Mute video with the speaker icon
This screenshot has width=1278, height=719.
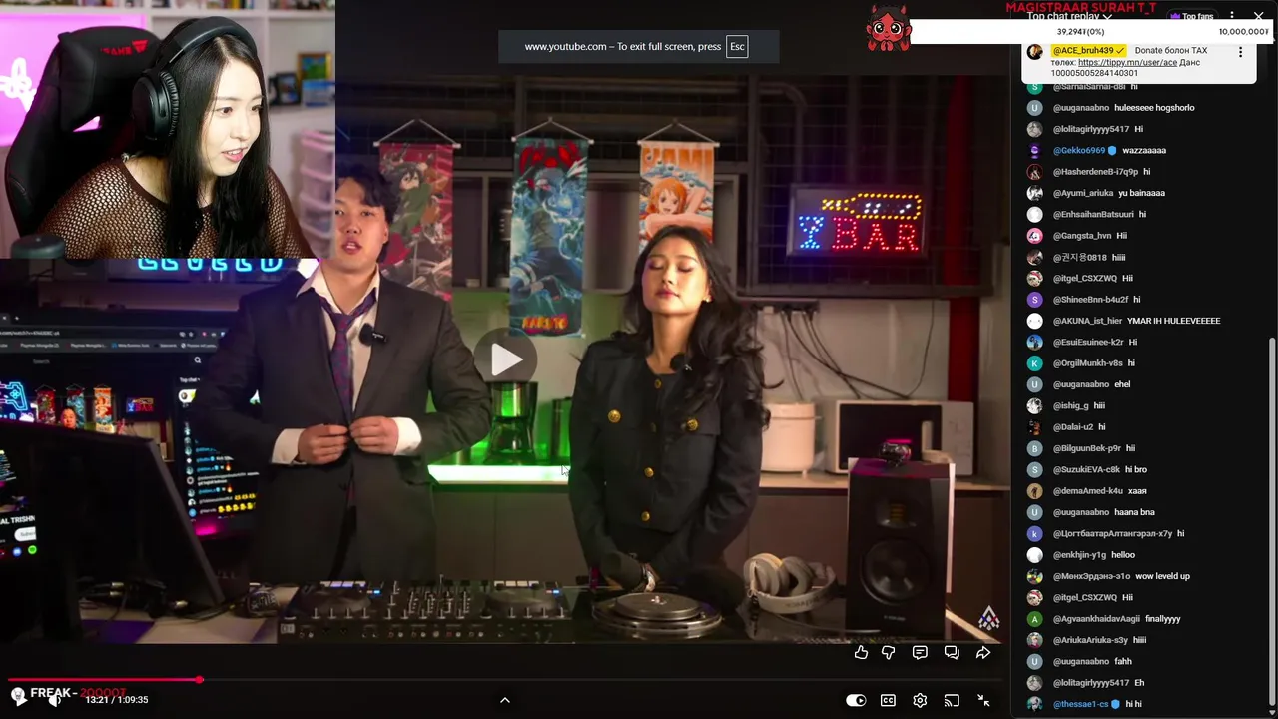55,700
